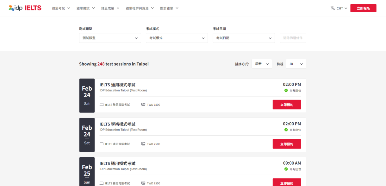Click TWD 7500 in the 學術模式考試 card

[x=153, y=144]
